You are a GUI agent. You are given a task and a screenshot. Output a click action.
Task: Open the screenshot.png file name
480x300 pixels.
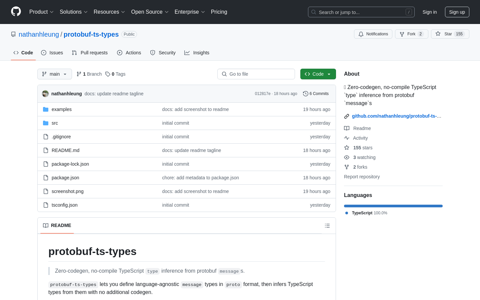(68, 191)
